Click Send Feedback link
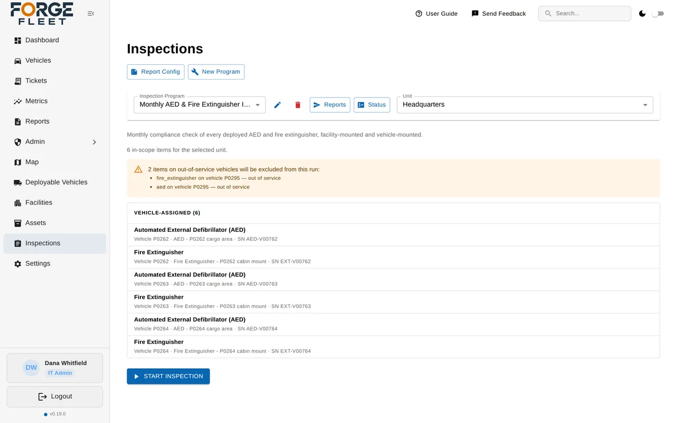Screen dimensions: 677x423 point(499,14)
